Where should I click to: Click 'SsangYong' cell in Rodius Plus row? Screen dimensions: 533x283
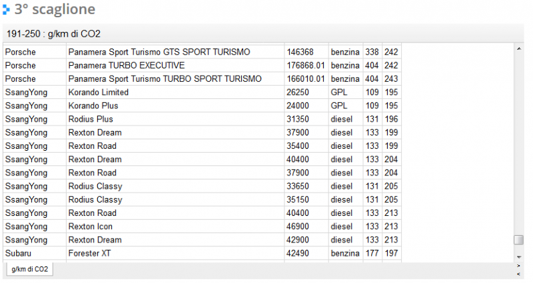35,120
